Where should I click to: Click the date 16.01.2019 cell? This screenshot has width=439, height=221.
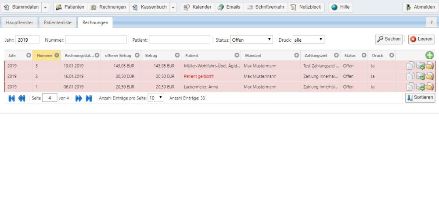81,76
